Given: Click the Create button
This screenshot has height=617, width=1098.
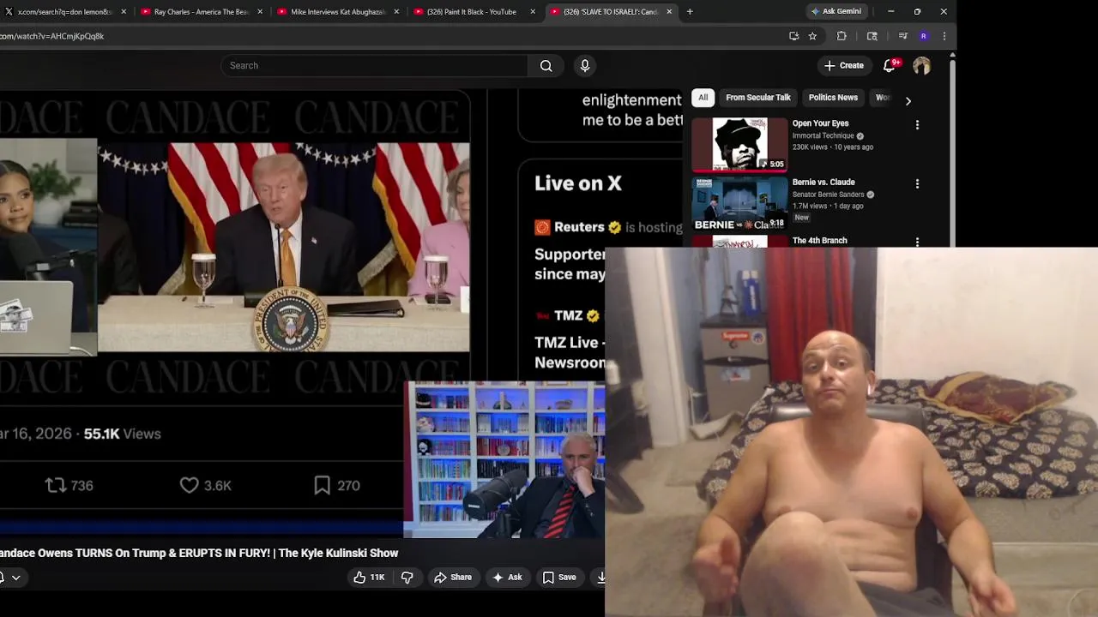Looking at the screenshot, I should (844, 66).
